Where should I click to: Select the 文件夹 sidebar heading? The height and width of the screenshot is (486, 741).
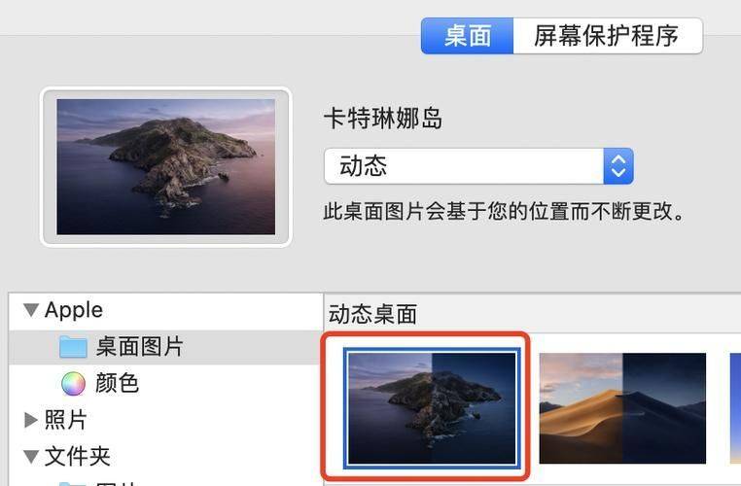(x=77, y=456)
